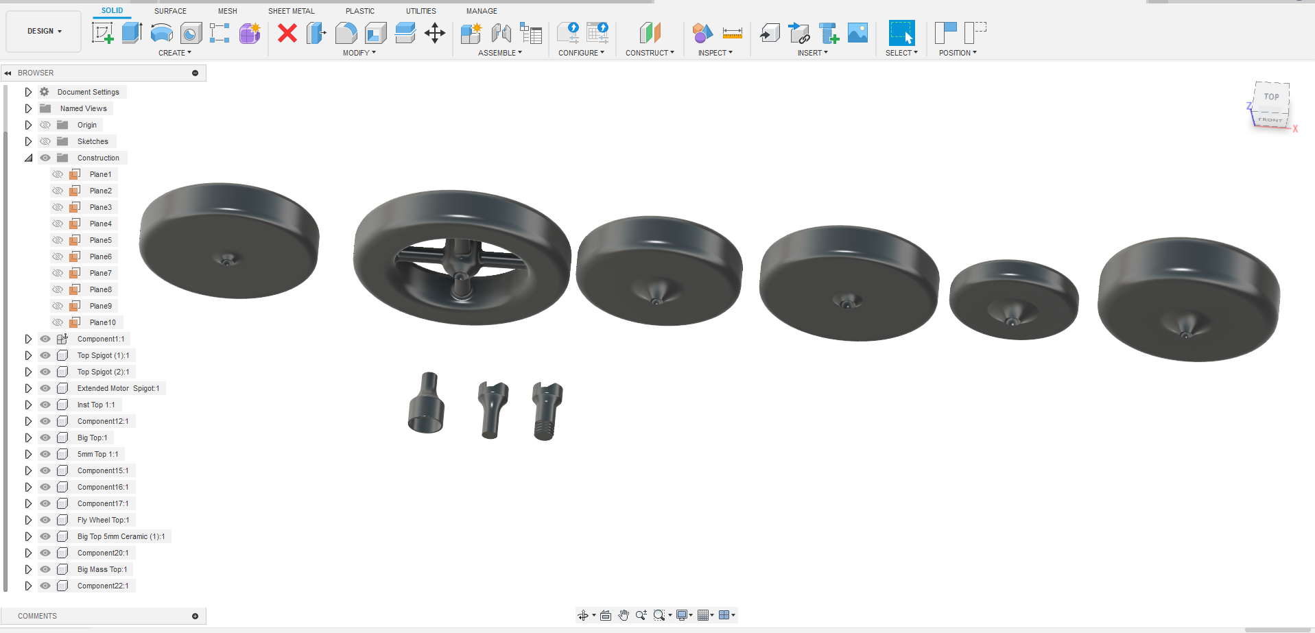Screen dimensions: 1315x633
Task: Switch to the SHEET METAL tab
Action: click(292, 11)
